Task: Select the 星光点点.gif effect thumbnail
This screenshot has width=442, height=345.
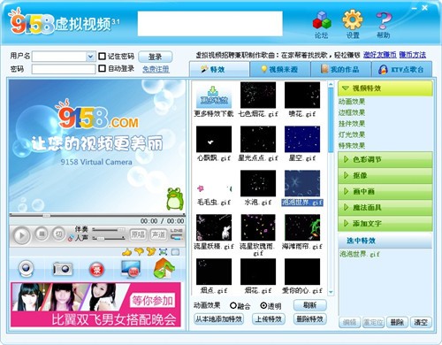Action: coord(258,139)
